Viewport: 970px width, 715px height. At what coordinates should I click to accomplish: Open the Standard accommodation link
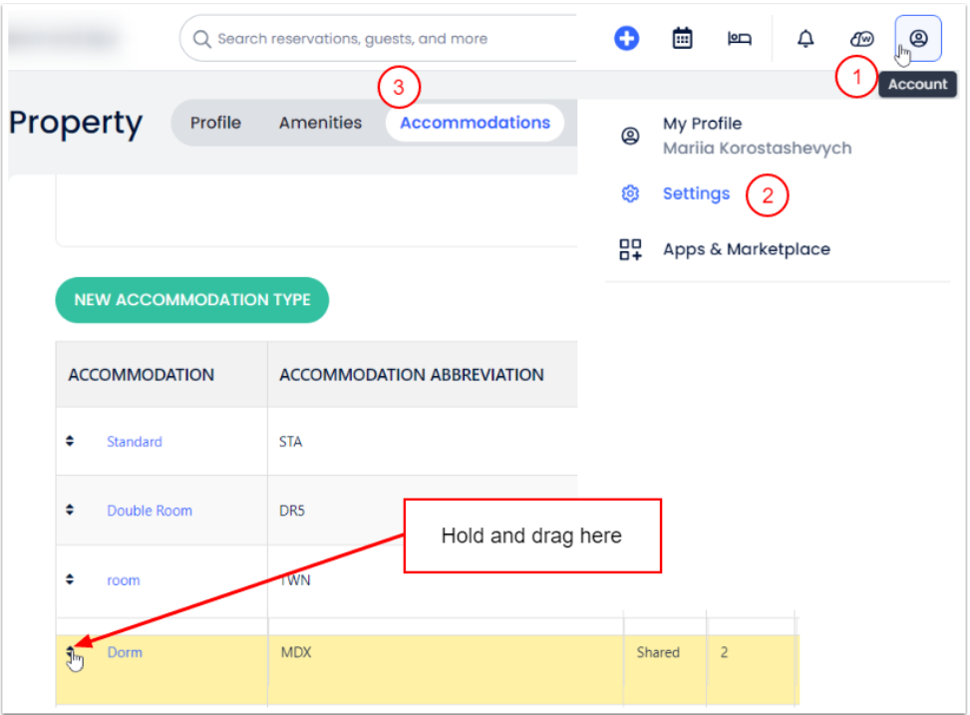tap(135, 442)
